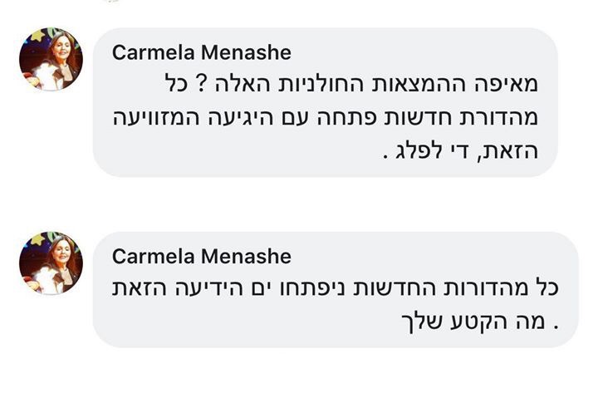Select the second comment bubble starting "כל מהדורות"
The width and height of the screenshot is (598, 393).
(x=336, y=289)
